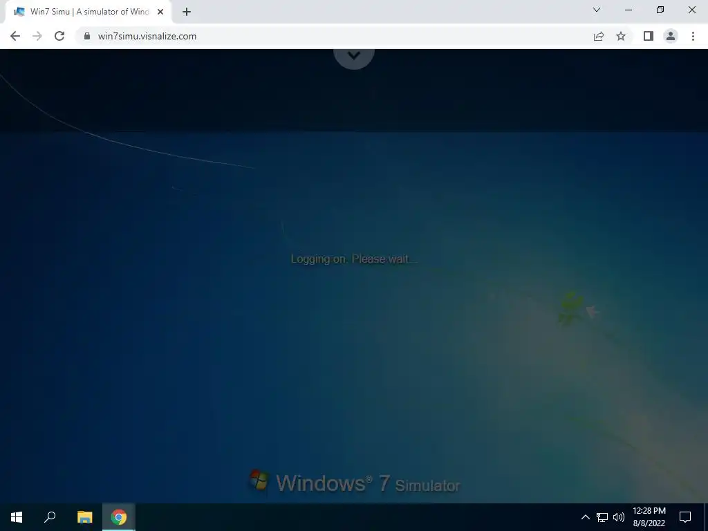The image size is (708, 531).
Task: Bookmark this tab with star icon
Action: [621, 36]
